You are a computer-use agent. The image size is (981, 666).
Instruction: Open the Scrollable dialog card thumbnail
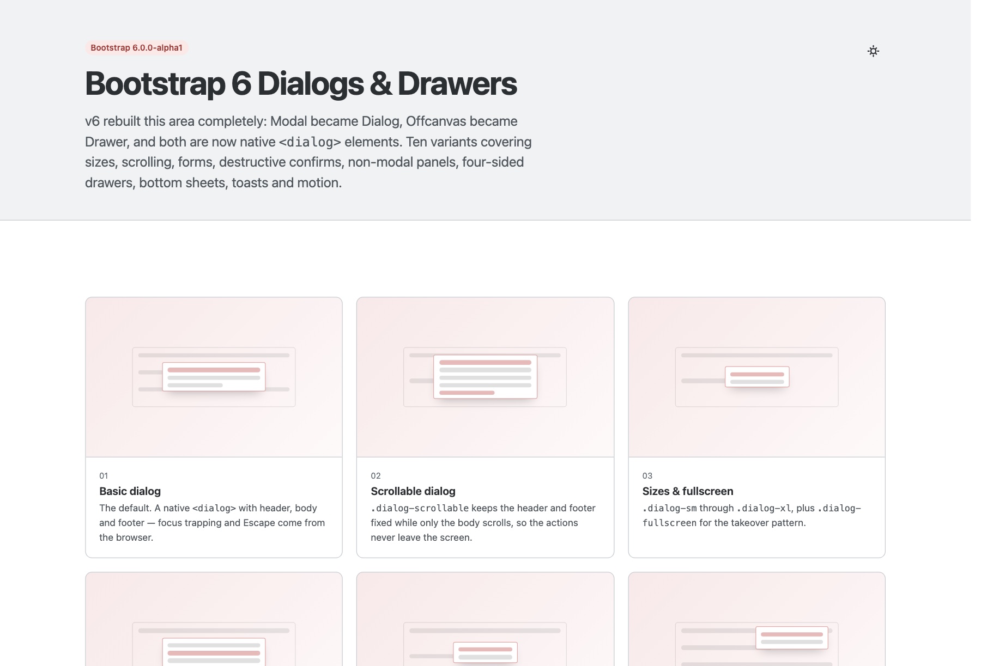click(x=485, y=377)
